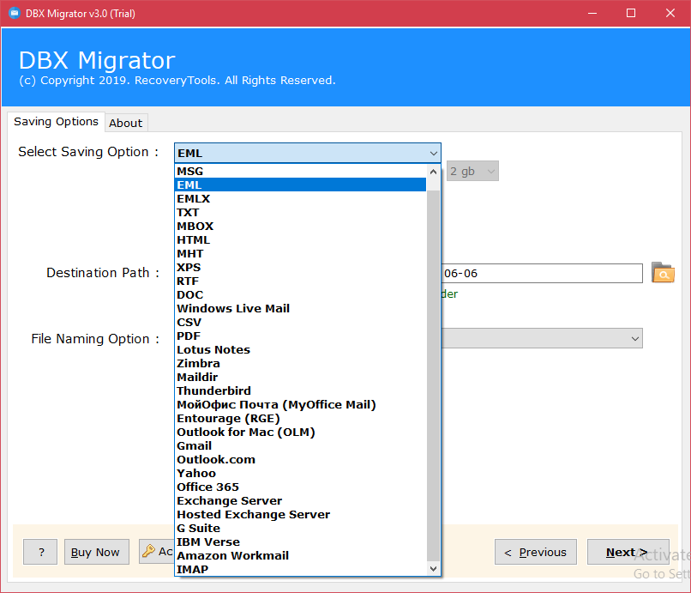691x593 pixels.
Task: Pick PDF from the saving list
Action: (301, 336)
